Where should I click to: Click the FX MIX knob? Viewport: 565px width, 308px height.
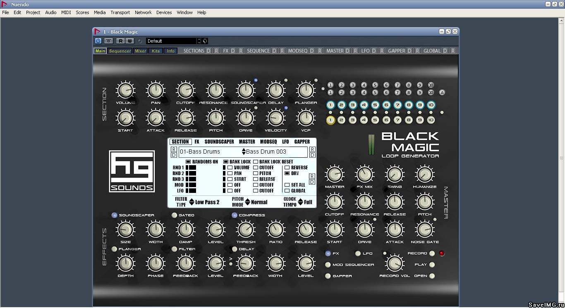364,175
